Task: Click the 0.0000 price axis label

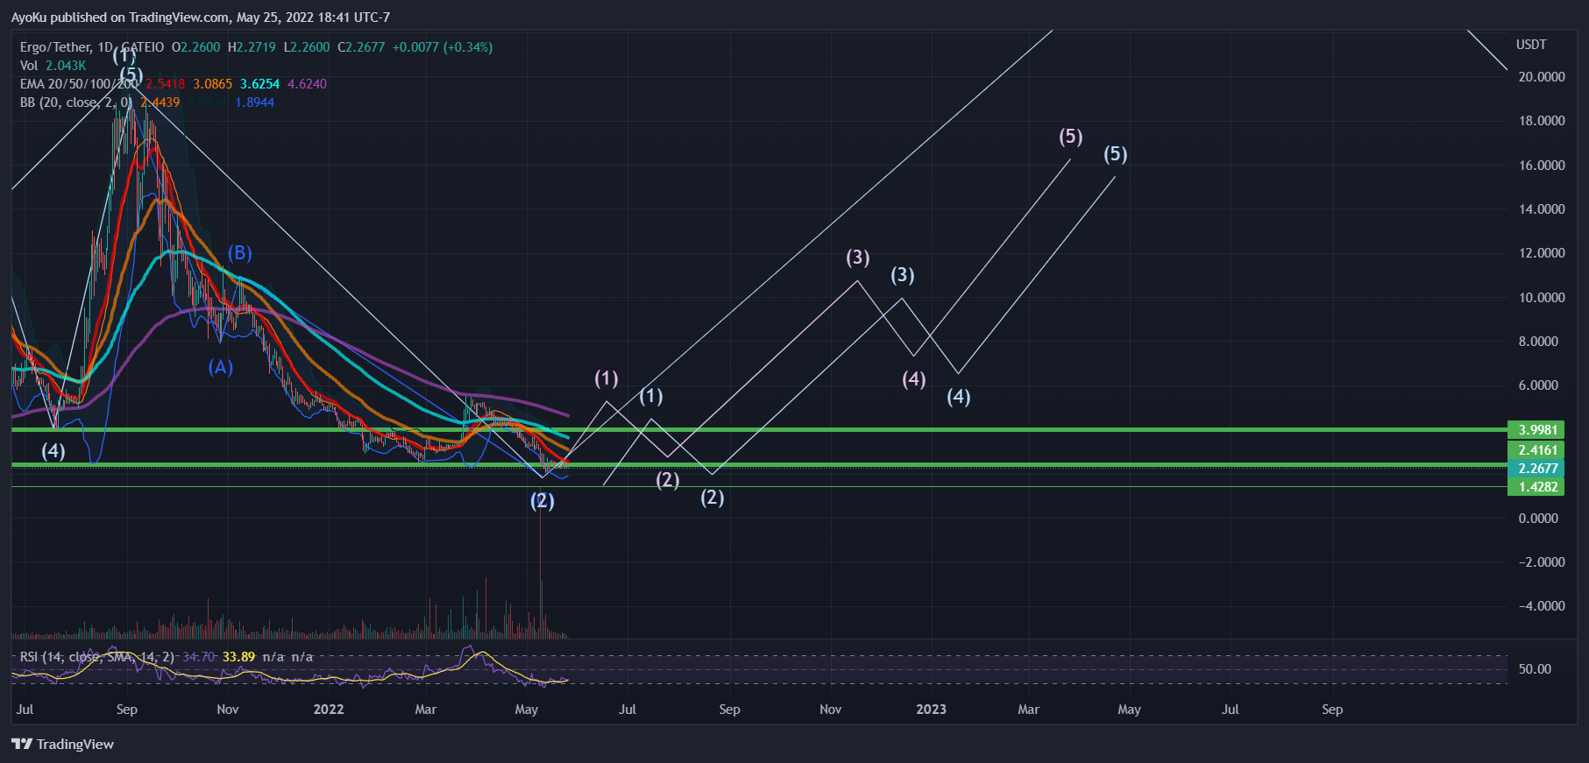Action: click(x=1538, y=519)
